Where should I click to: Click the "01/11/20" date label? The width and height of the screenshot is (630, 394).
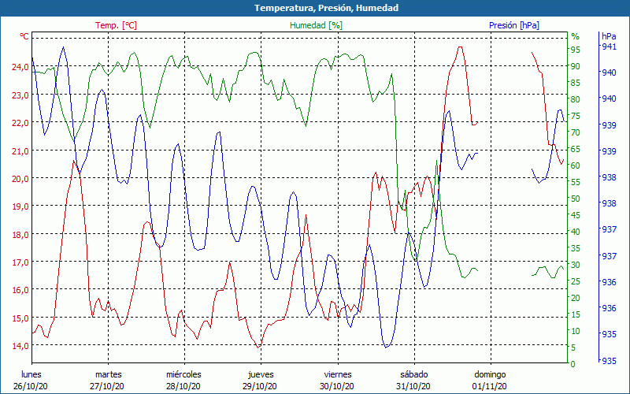click(x=489, y=387)
